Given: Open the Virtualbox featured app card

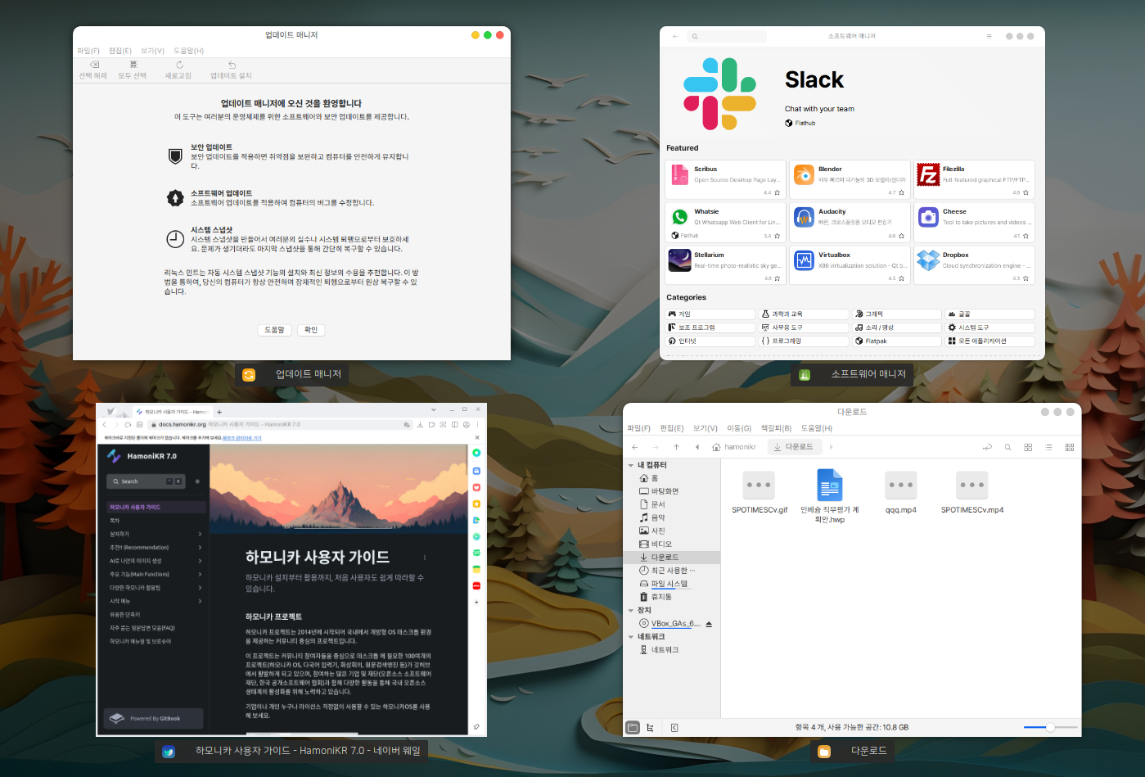Looking at the screenshot, I should pos(850,265).
